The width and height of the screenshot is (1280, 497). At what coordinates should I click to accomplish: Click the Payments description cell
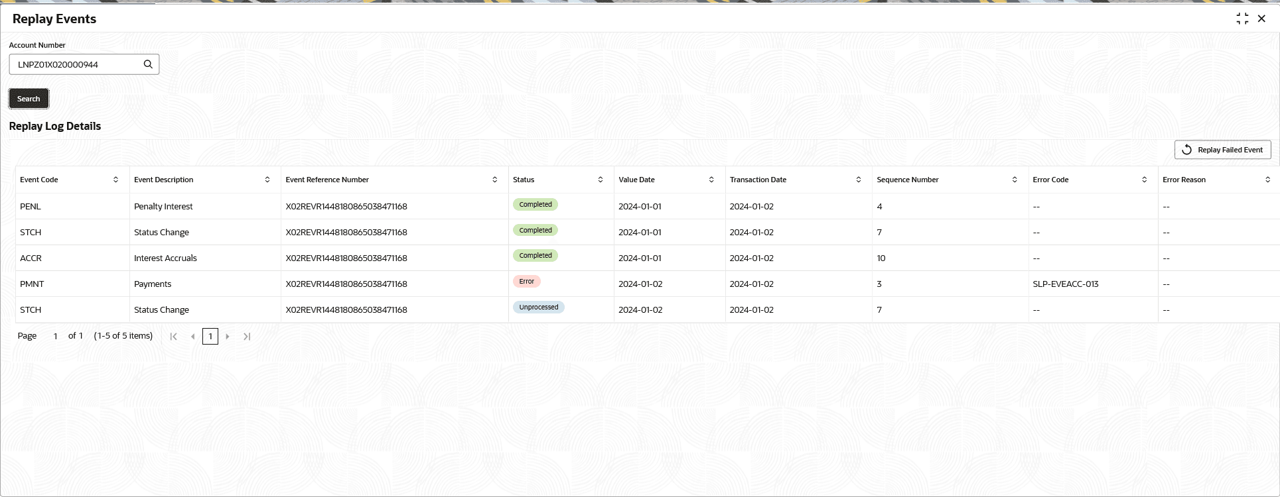(x=206, y=284)
